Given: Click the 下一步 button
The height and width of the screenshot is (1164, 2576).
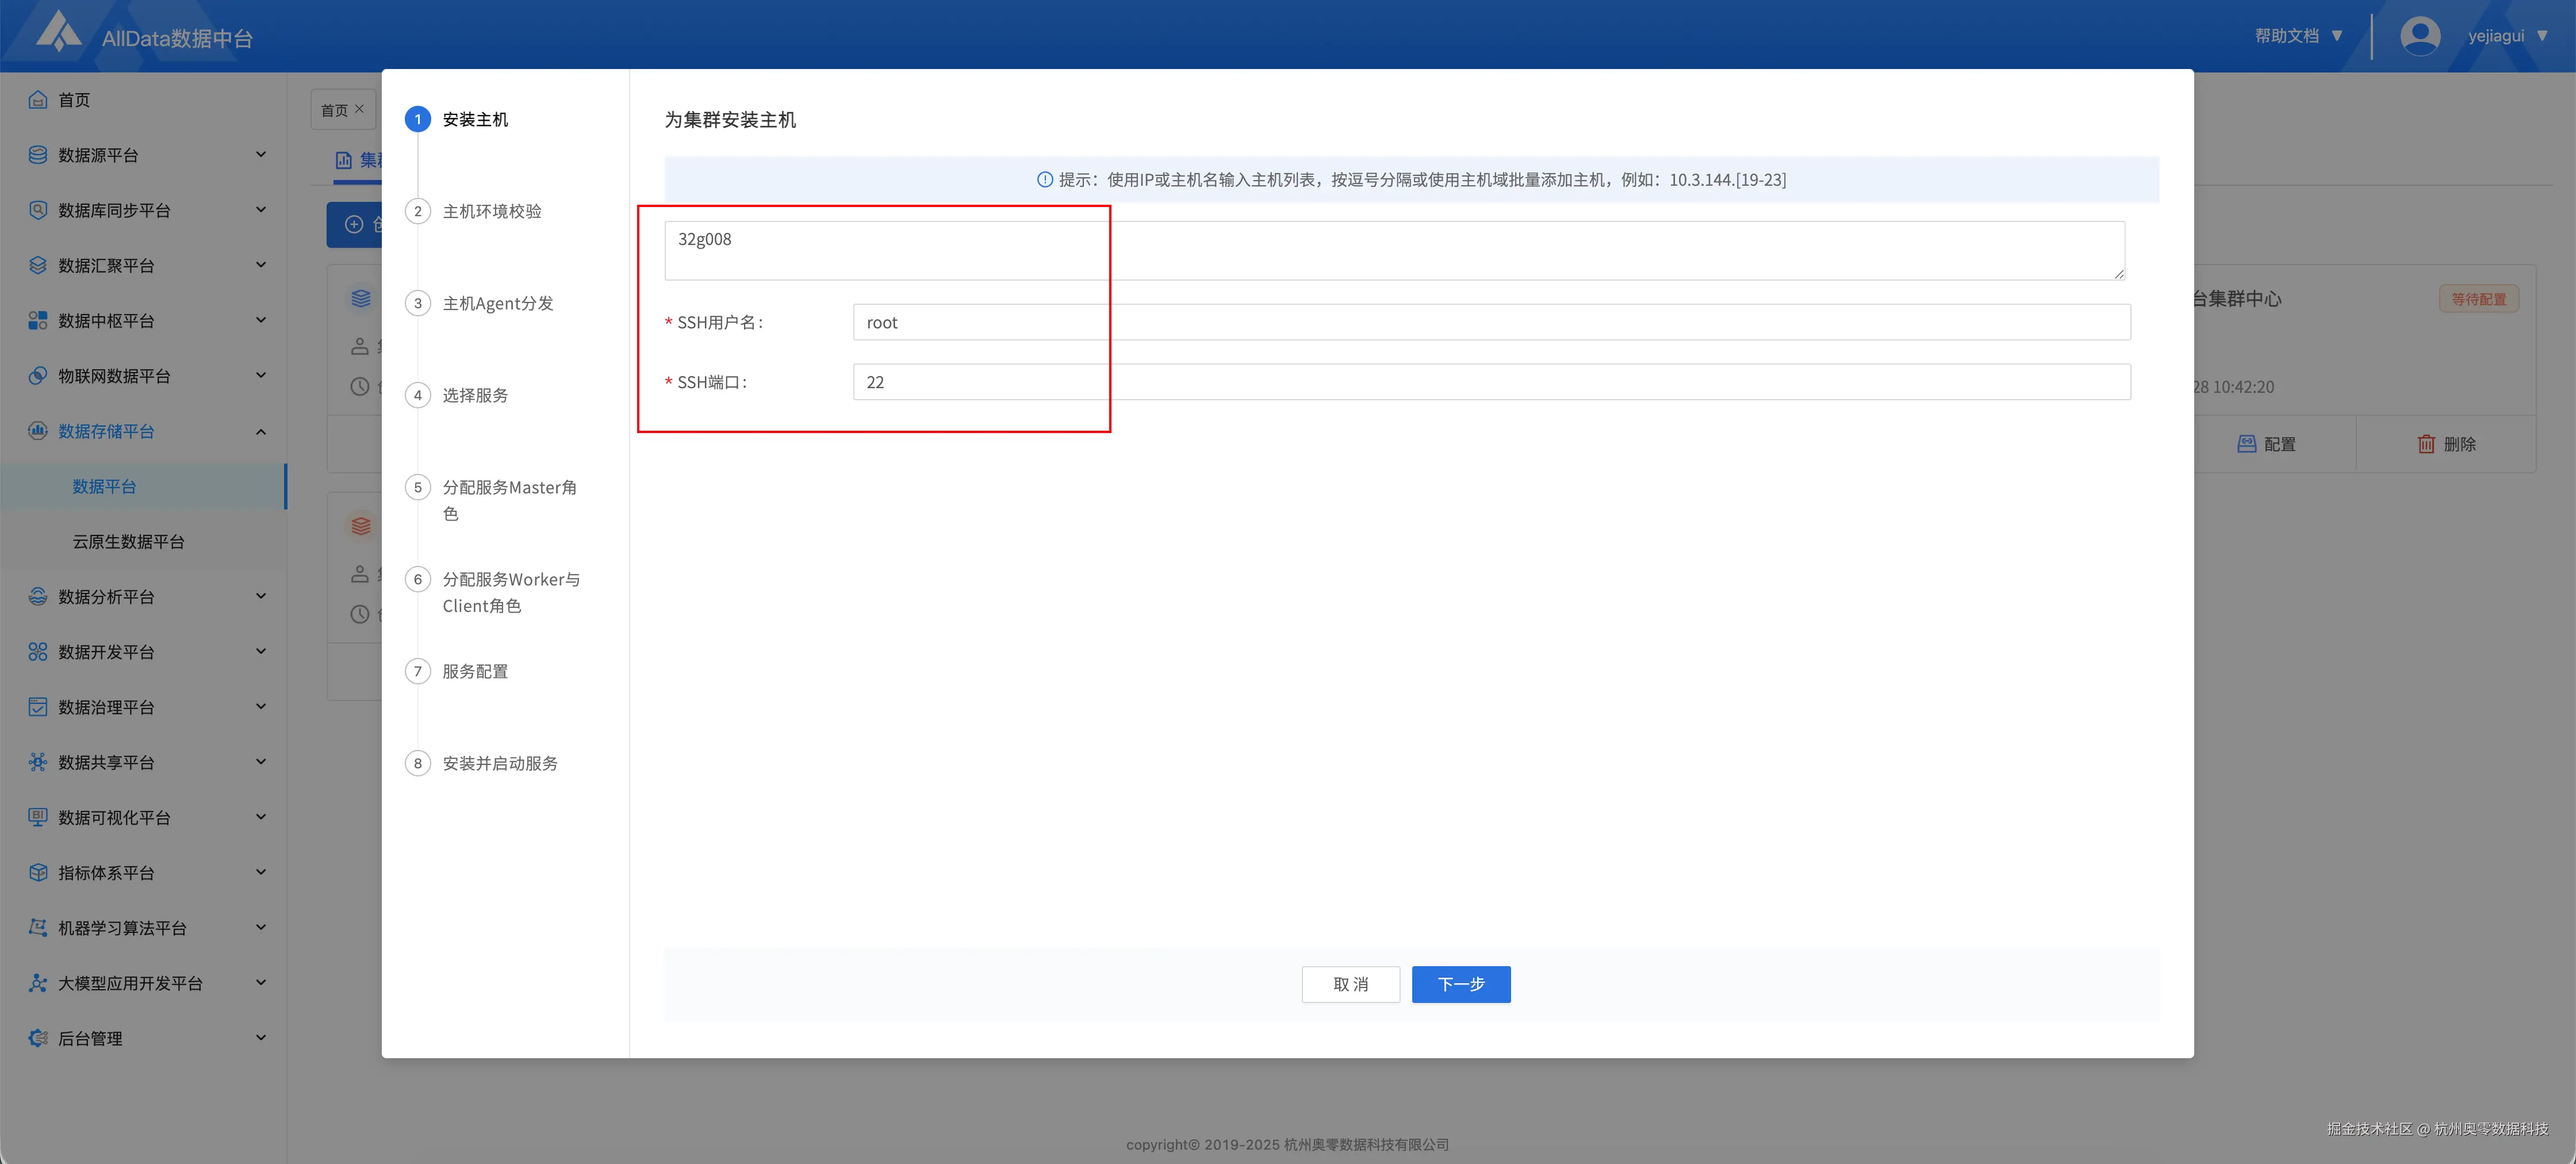Looking at the screenshot, I should pyautogui.click(x=1460, y=984).
